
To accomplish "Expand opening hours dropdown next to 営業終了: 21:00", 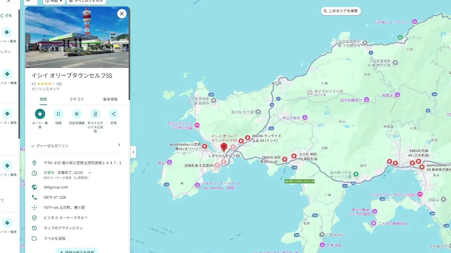I will [x=89, y=173].
